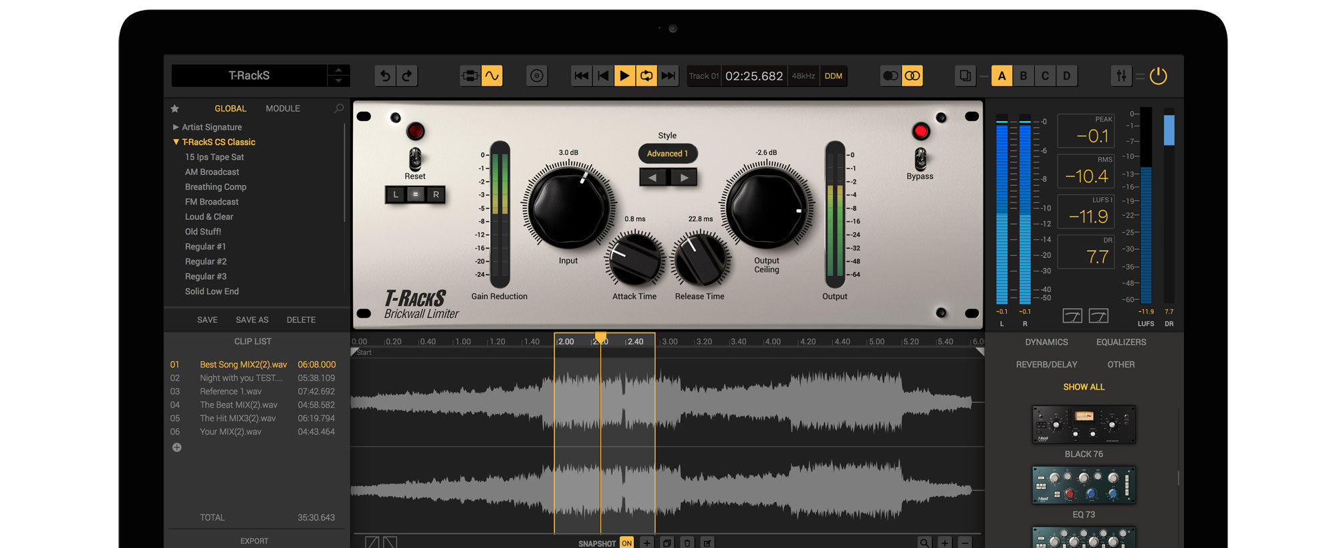This screenshot has height=548, width=1337.
Task: Select preset slot B
Action: tap(1023, 76)
